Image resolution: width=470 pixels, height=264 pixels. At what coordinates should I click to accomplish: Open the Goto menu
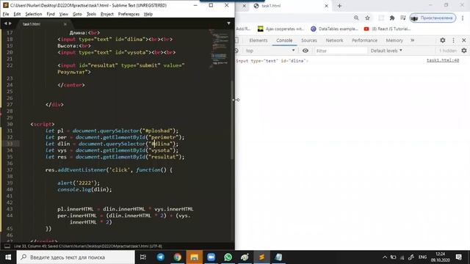tap(77, 14)
